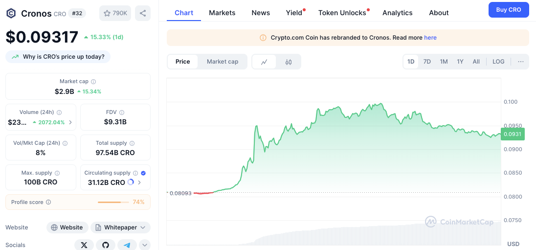Set chart range to 1M
Image resolution: width=536 pixels, height=250 pixels.
(x=444, y=62)
